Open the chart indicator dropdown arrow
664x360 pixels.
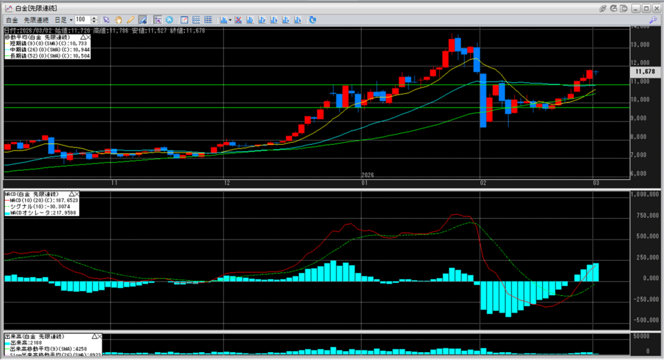pyautogui.click(x=230, y=19)
